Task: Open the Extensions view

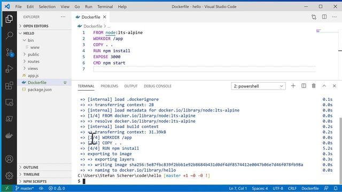Action: [x=9, y=85]
